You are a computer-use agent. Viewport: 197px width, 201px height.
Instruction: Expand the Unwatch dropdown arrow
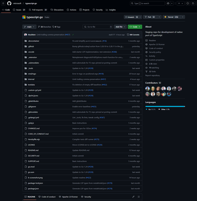[x=140, y=17]
